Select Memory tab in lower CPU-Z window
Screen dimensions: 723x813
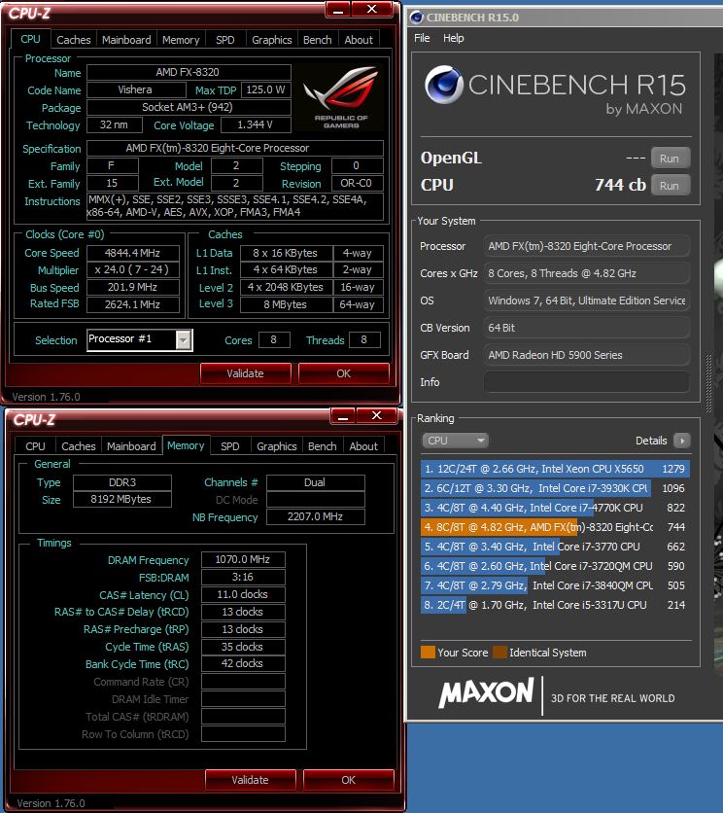[186, 445]
